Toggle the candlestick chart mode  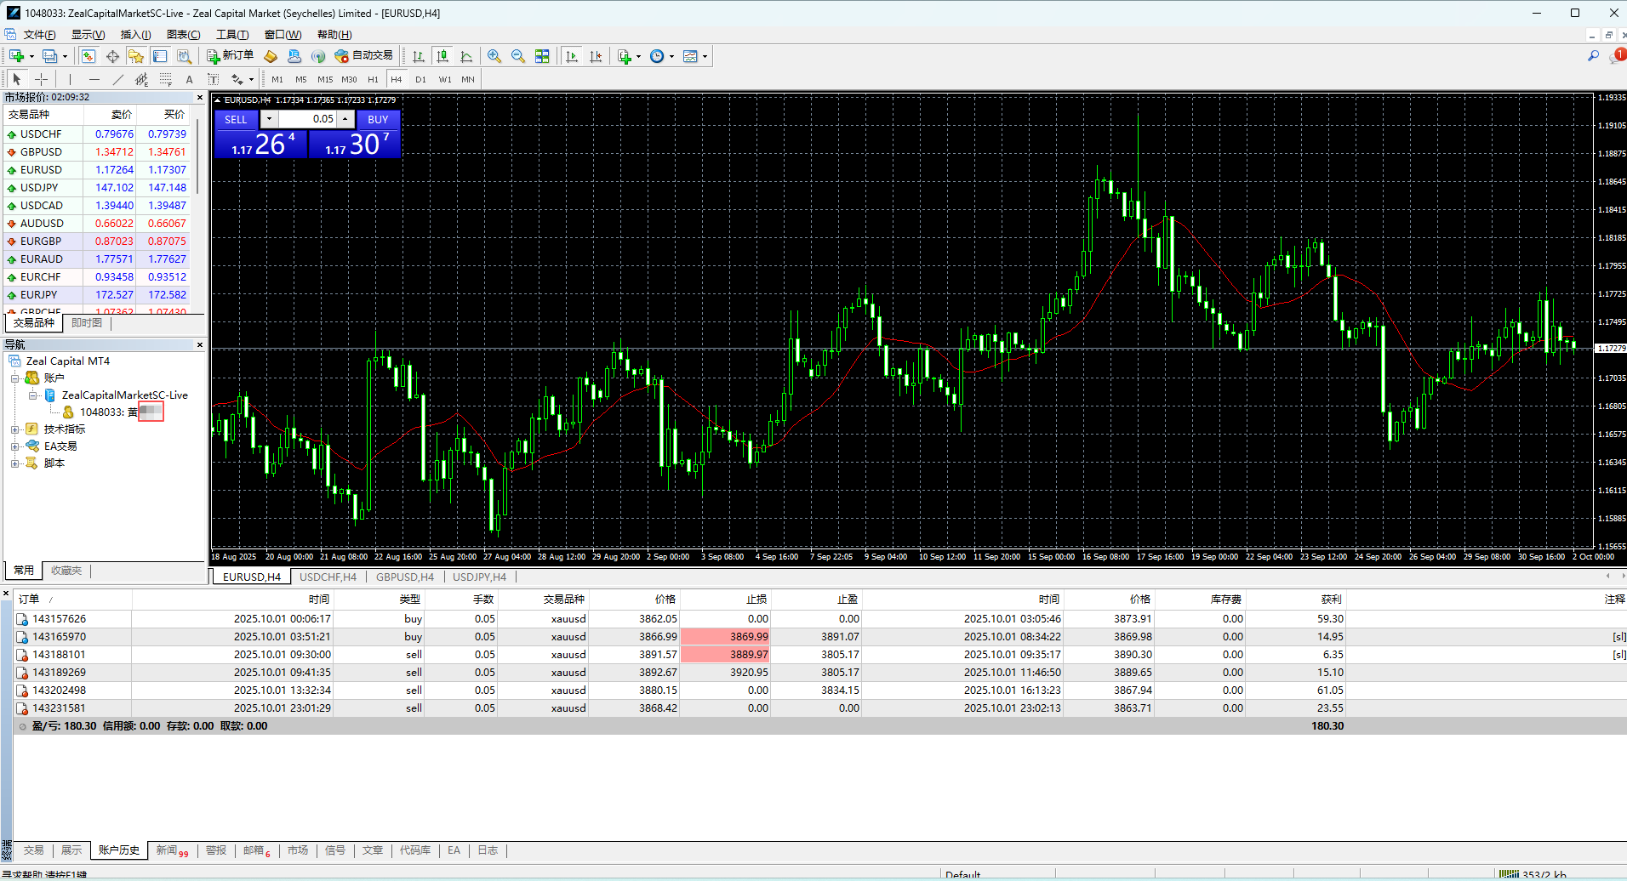tap(442, 56)
